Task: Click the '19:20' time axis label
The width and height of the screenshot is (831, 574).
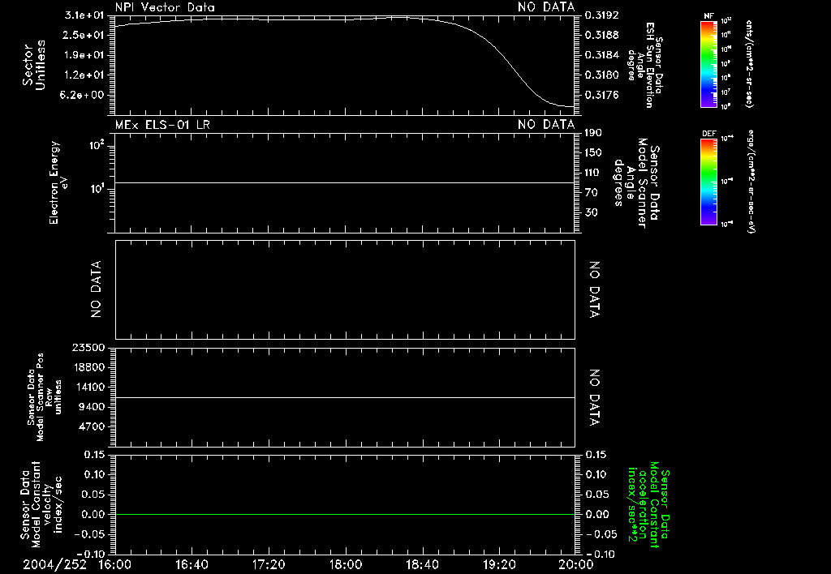Action: 499,564
